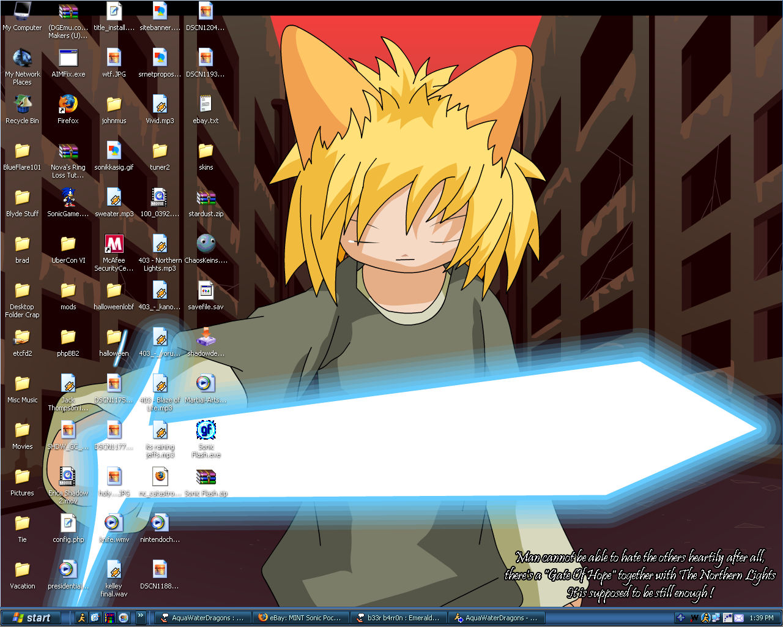Launch AIM from Quick Launch bar
This screenshot has width=783, height=627.
click(81, 618)
